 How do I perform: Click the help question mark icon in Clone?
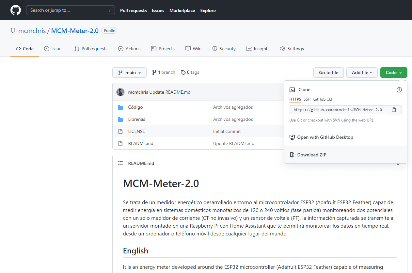(x=399, y=90)
